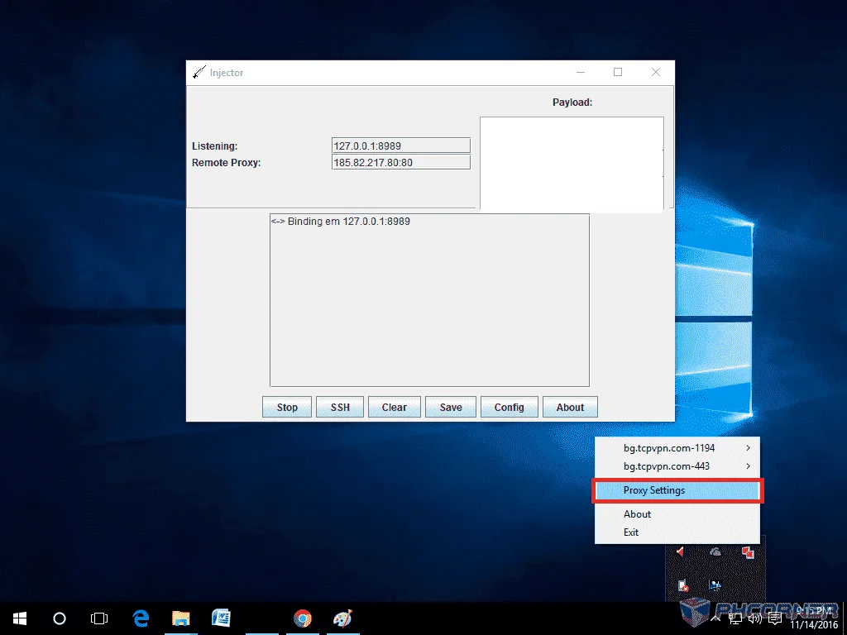This screenshot has height=635, width=847.
Task: Open Cortana search circle
Action: 60,618
